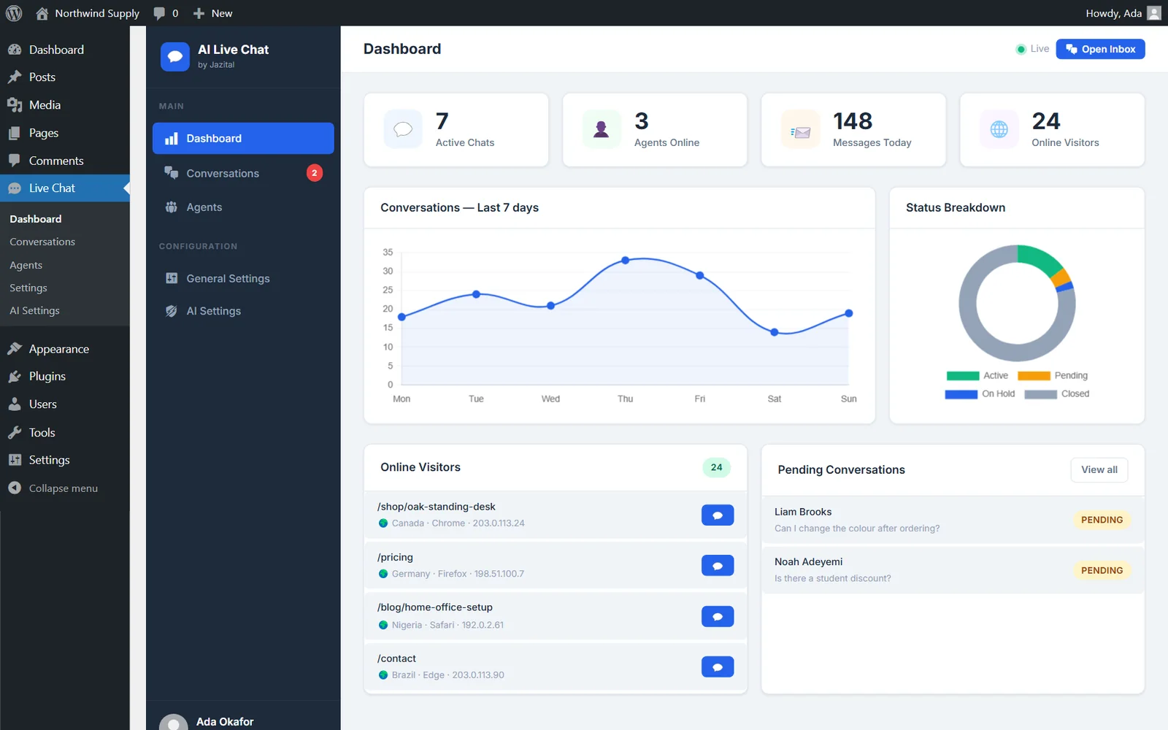Click the Collapse menu arrow icon
The image size is (1168, 730).
click(15, 488)
